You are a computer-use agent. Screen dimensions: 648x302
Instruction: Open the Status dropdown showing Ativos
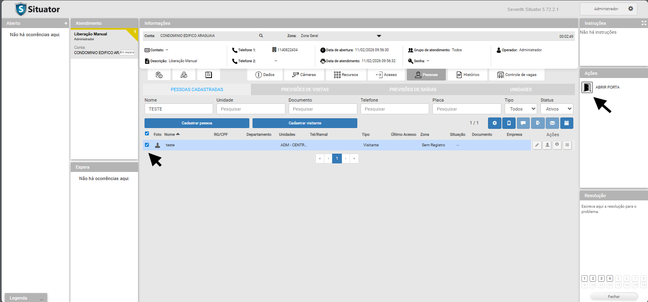(556, 109)
